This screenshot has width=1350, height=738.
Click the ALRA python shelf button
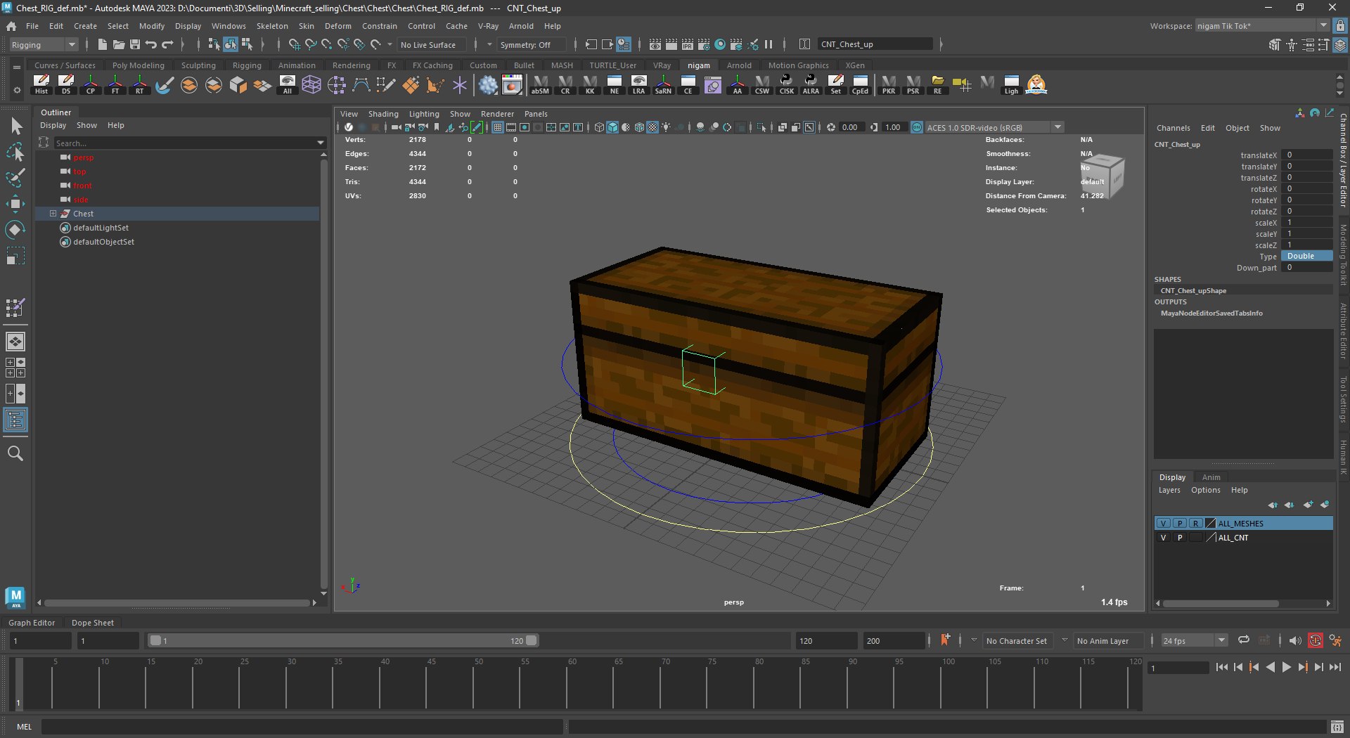tap(811, 85)
